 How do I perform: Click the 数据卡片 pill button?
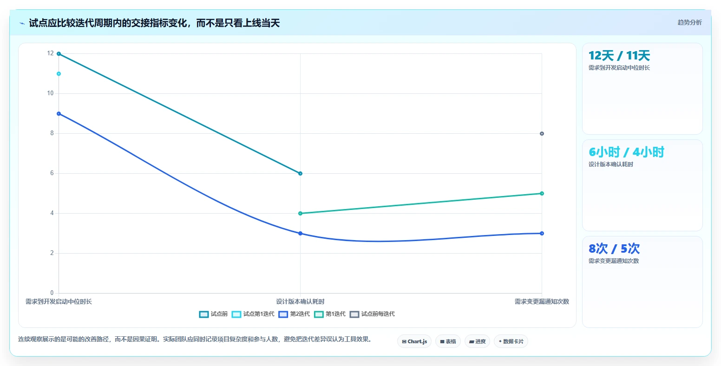(511, 341)
